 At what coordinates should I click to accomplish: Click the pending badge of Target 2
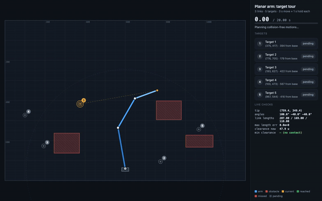(308, 56)
